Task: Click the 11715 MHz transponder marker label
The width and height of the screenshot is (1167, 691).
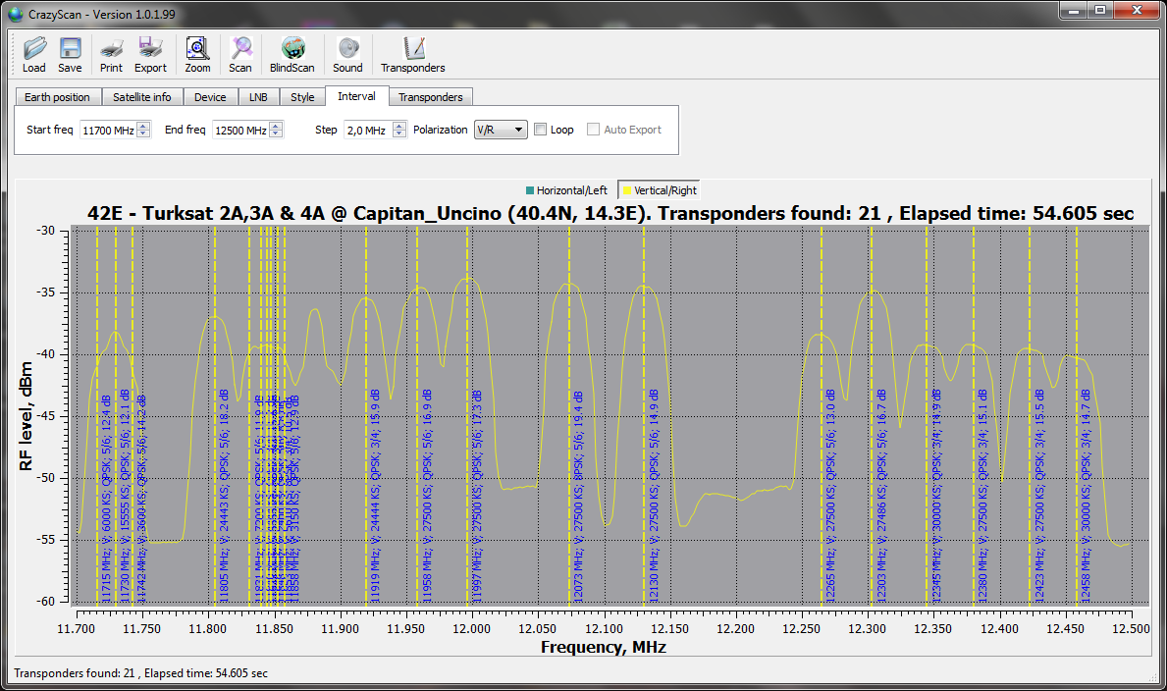Action: click(106, 499)
